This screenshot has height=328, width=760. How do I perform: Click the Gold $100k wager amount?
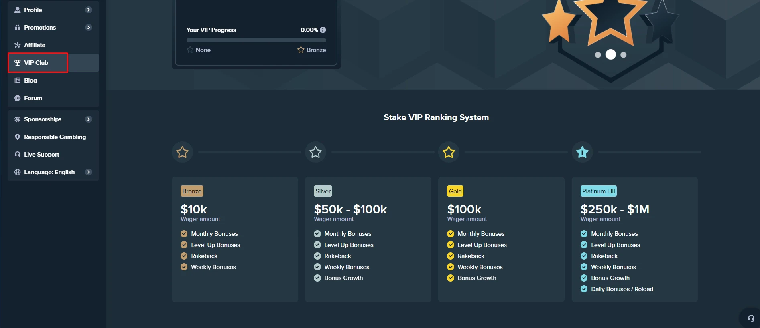[464, 209]
